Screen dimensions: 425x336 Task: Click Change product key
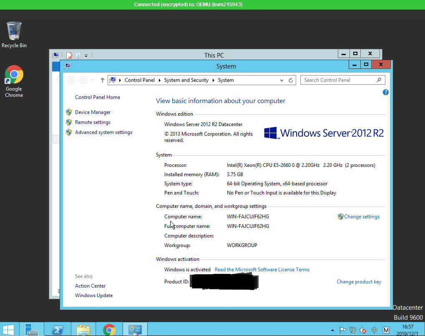359,282
